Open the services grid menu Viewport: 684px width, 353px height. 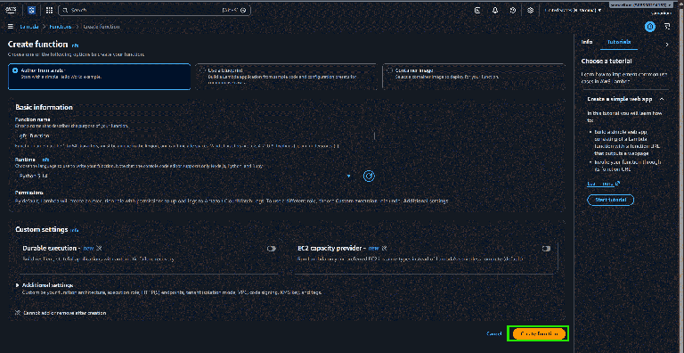point(49,10)
